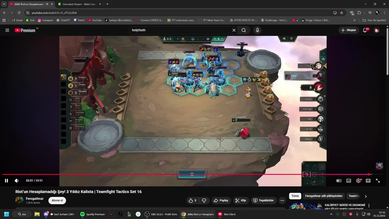389x219 pixels.
Task: Show hidden system tray icons
Action: click(331, 214)
